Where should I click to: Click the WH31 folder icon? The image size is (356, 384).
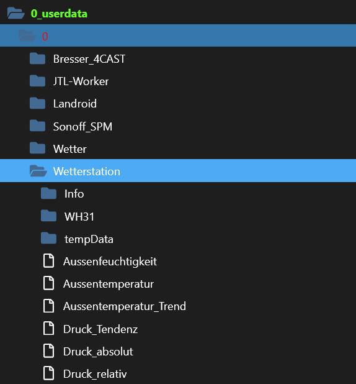click(48, 216)
